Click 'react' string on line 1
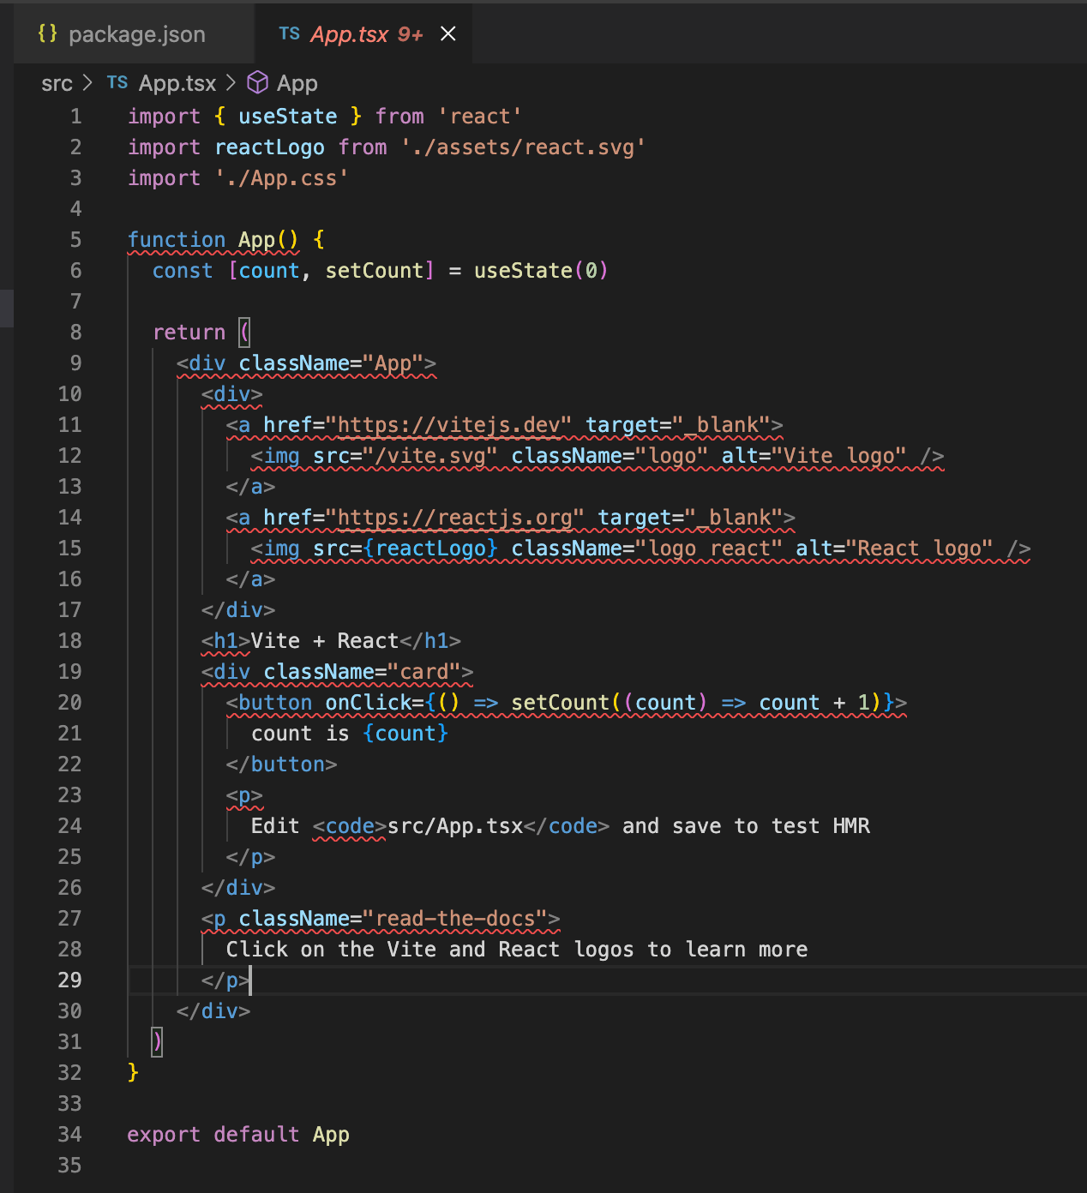The width and height of the screenshot is (1087, 1193). click(x=480, y=117)
